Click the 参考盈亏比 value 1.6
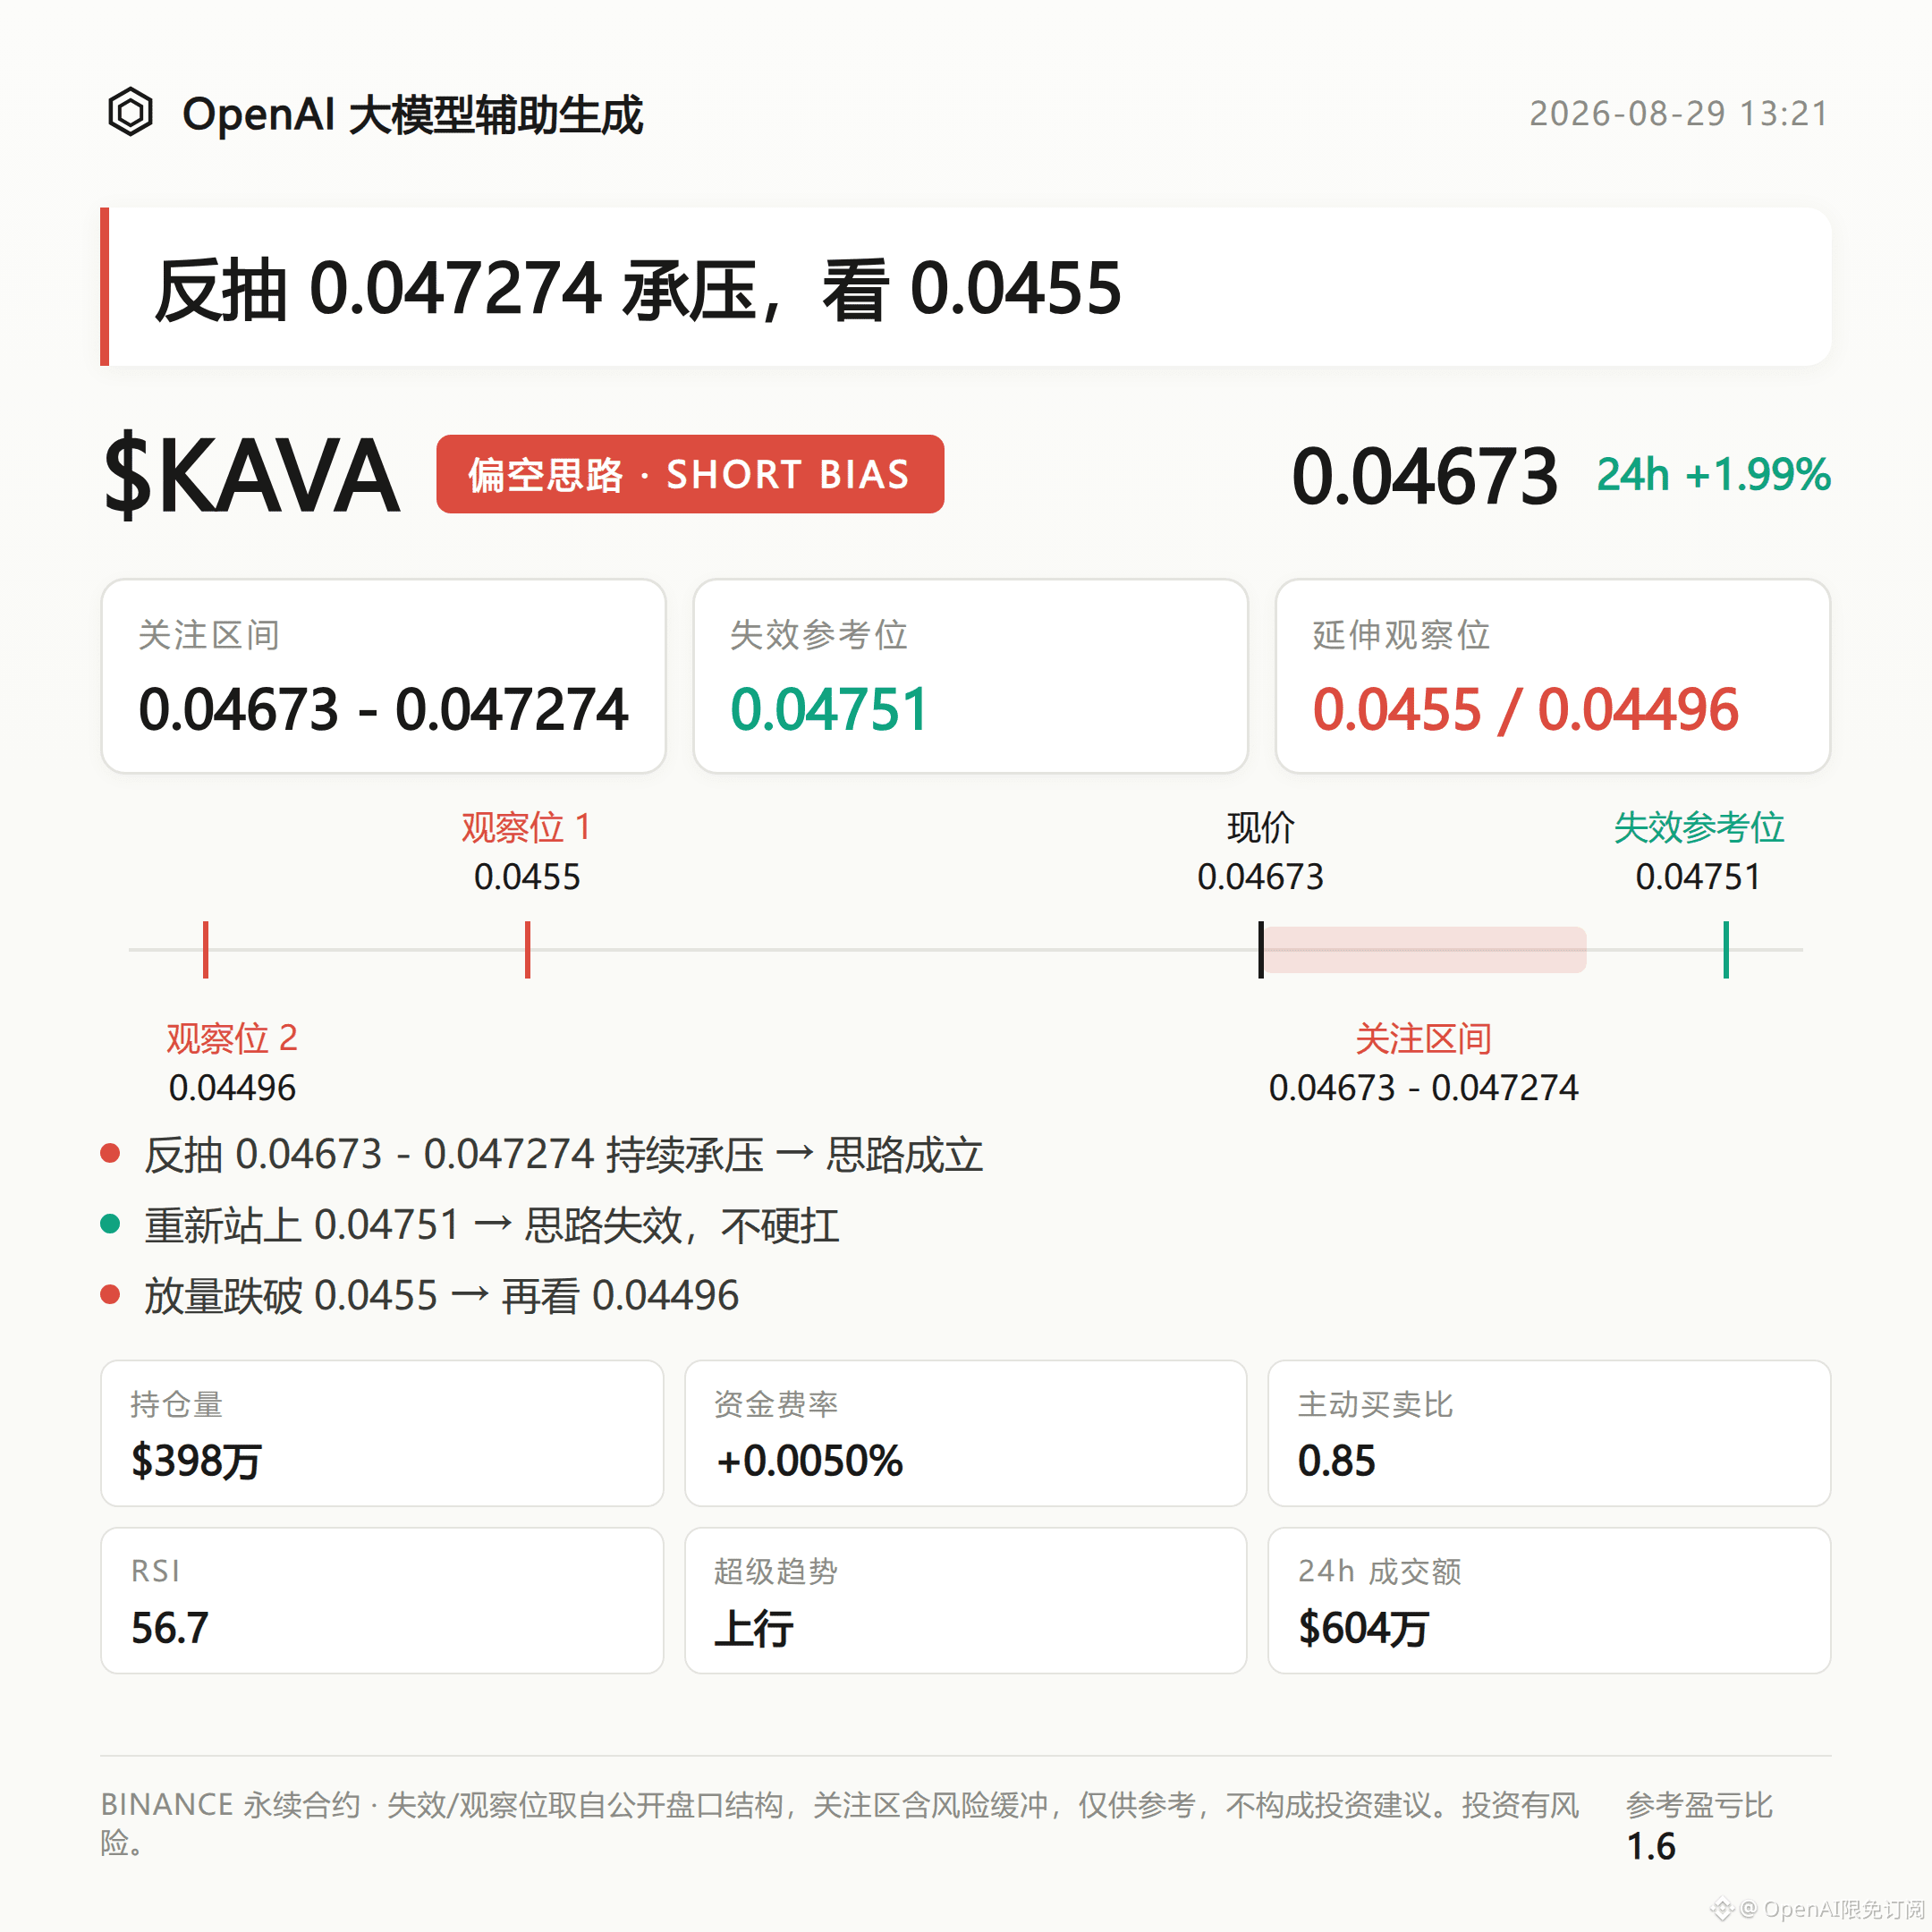This screenshot has width=1932, height=1932. tap(1651, 1847)
